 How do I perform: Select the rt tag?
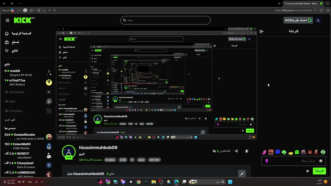pyautogui.click(x=132, y=160)
